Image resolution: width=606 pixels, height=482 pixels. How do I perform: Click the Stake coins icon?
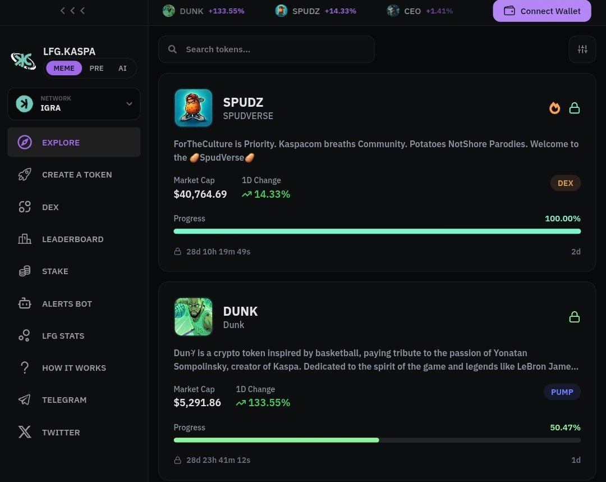tap(24, 271)
